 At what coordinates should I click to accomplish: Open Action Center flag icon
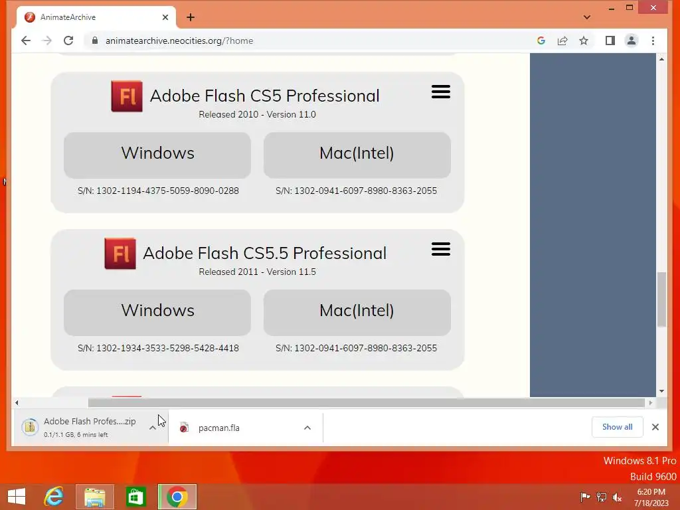(585, 497)
